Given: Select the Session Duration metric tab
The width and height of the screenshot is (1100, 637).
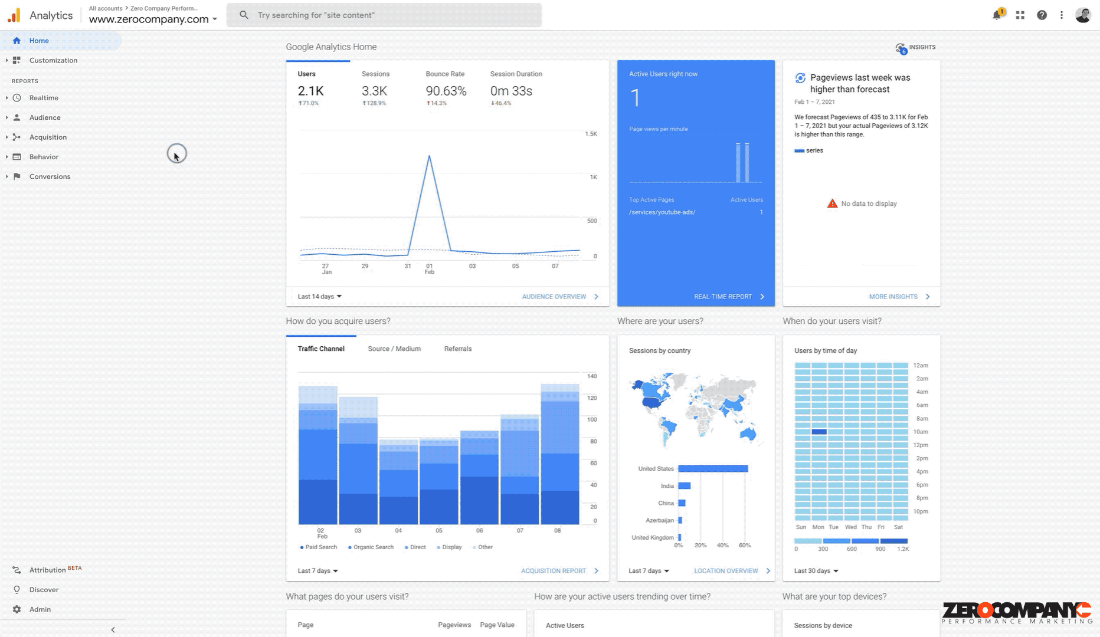Looking at the screenshot, I should 516,88.
